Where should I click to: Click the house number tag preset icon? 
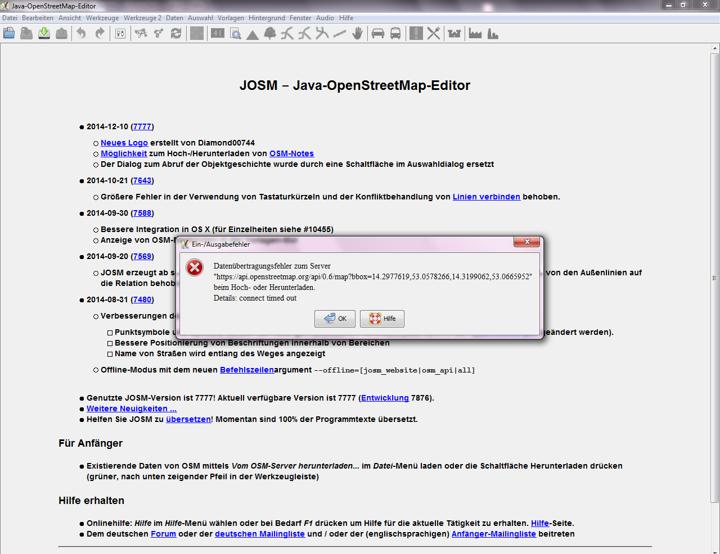(x=218, y=34)
